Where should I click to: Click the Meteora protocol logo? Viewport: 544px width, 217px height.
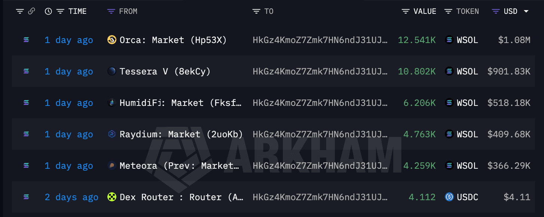[x=111, y=165]
